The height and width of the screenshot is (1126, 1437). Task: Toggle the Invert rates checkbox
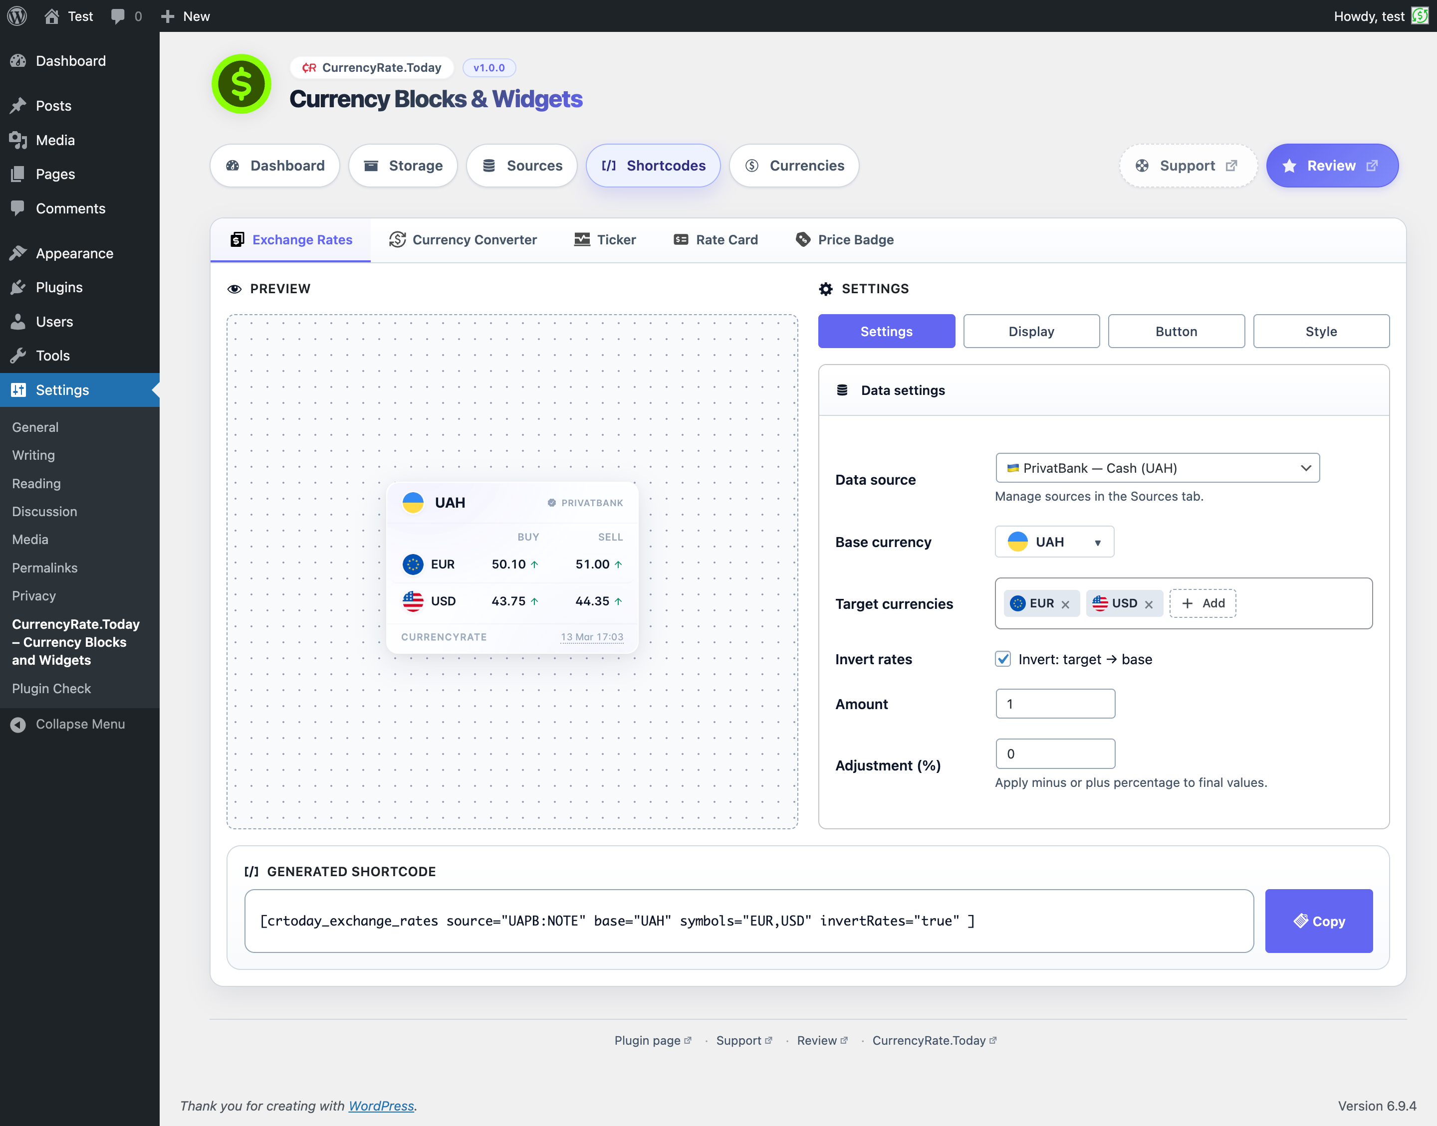(x=1003, y=659)
